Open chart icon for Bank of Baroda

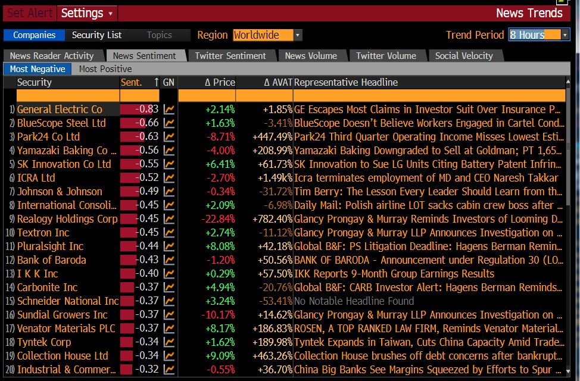tap(169, 260)
